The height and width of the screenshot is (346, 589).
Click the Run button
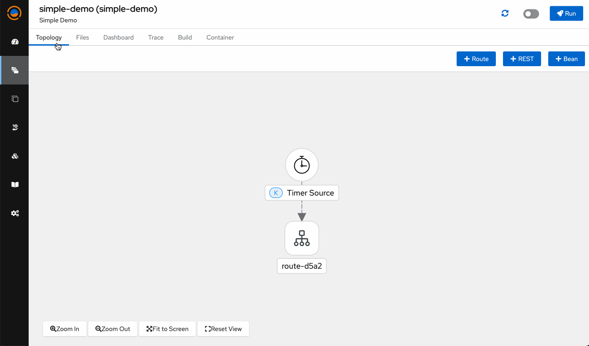coord(566,13)
